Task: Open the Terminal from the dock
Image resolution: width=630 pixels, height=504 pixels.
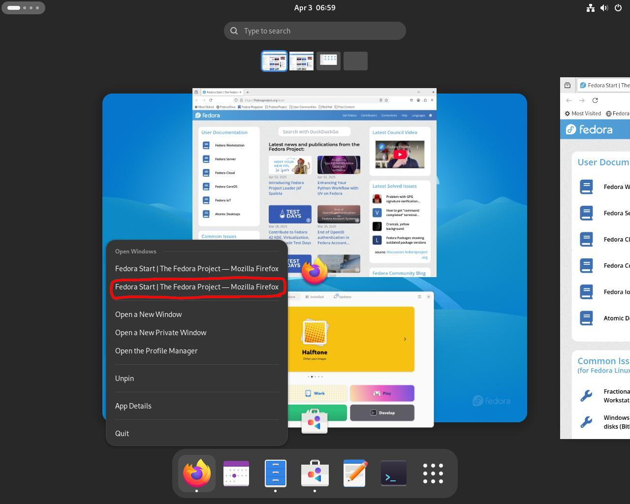Action: coord(394,473)
